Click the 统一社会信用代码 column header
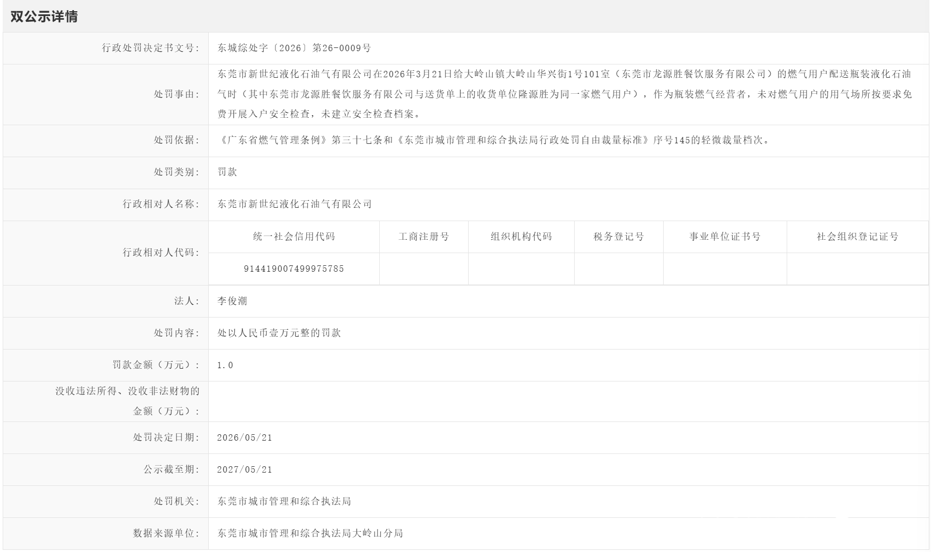Viewport: 931px width, 552px height. [294, 237]
